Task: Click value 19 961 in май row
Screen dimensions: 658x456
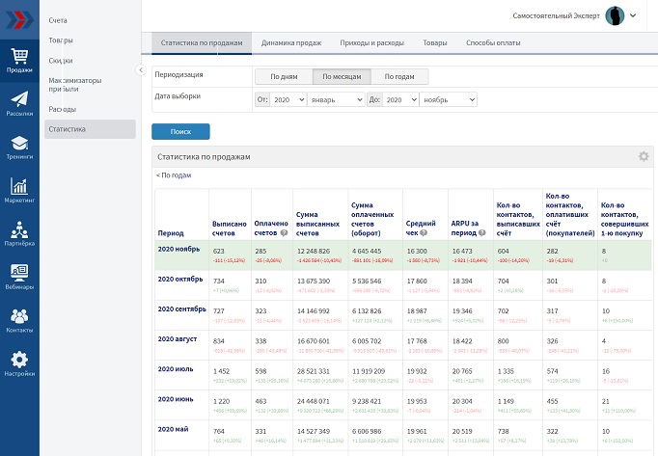Action: click(417, 431)
